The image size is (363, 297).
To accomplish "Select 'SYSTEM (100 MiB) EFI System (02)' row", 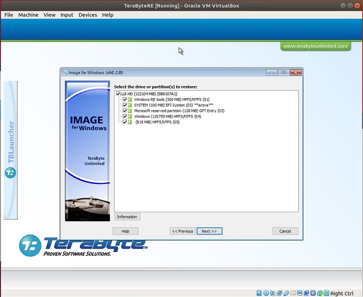I will point(173,105).
